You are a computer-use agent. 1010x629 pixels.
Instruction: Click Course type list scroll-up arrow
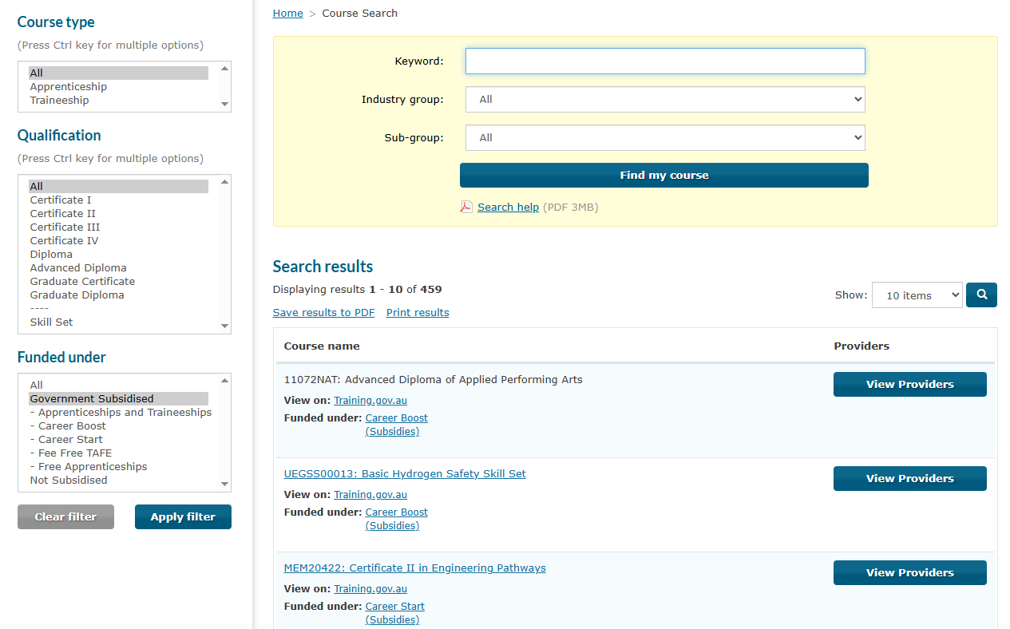(x=224, y=69)
